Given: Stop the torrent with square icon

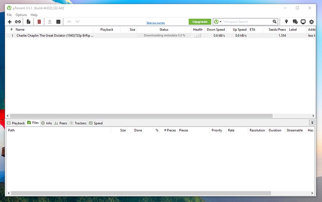Looking at the screenshot, I should (x=58, y=22).
